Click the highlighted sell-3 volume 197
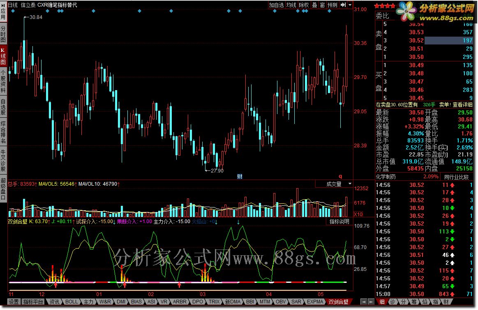The width and height of the screenshot is (478, 310). (x=448, y=40)
